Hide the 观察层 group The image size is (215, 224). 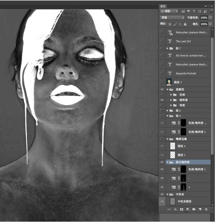point(162,89)
